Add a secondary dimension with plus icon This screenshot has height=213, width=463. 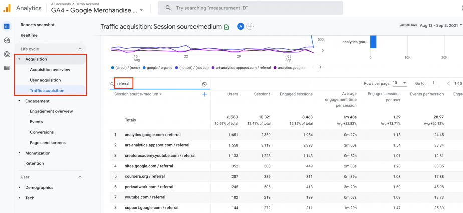pyautogui.click(x=205, y=94)
